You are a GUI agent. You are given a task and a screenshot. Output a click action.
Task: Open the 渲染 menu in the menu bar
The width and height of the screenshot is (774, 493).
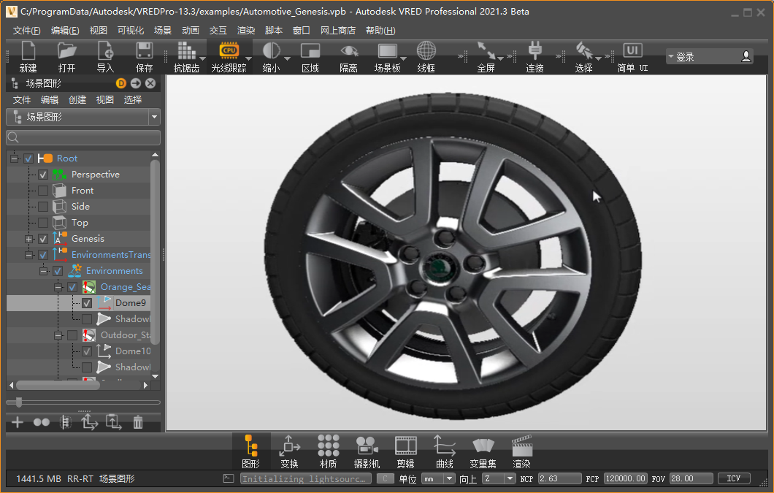pyautogui.click(x=246, y=30)
